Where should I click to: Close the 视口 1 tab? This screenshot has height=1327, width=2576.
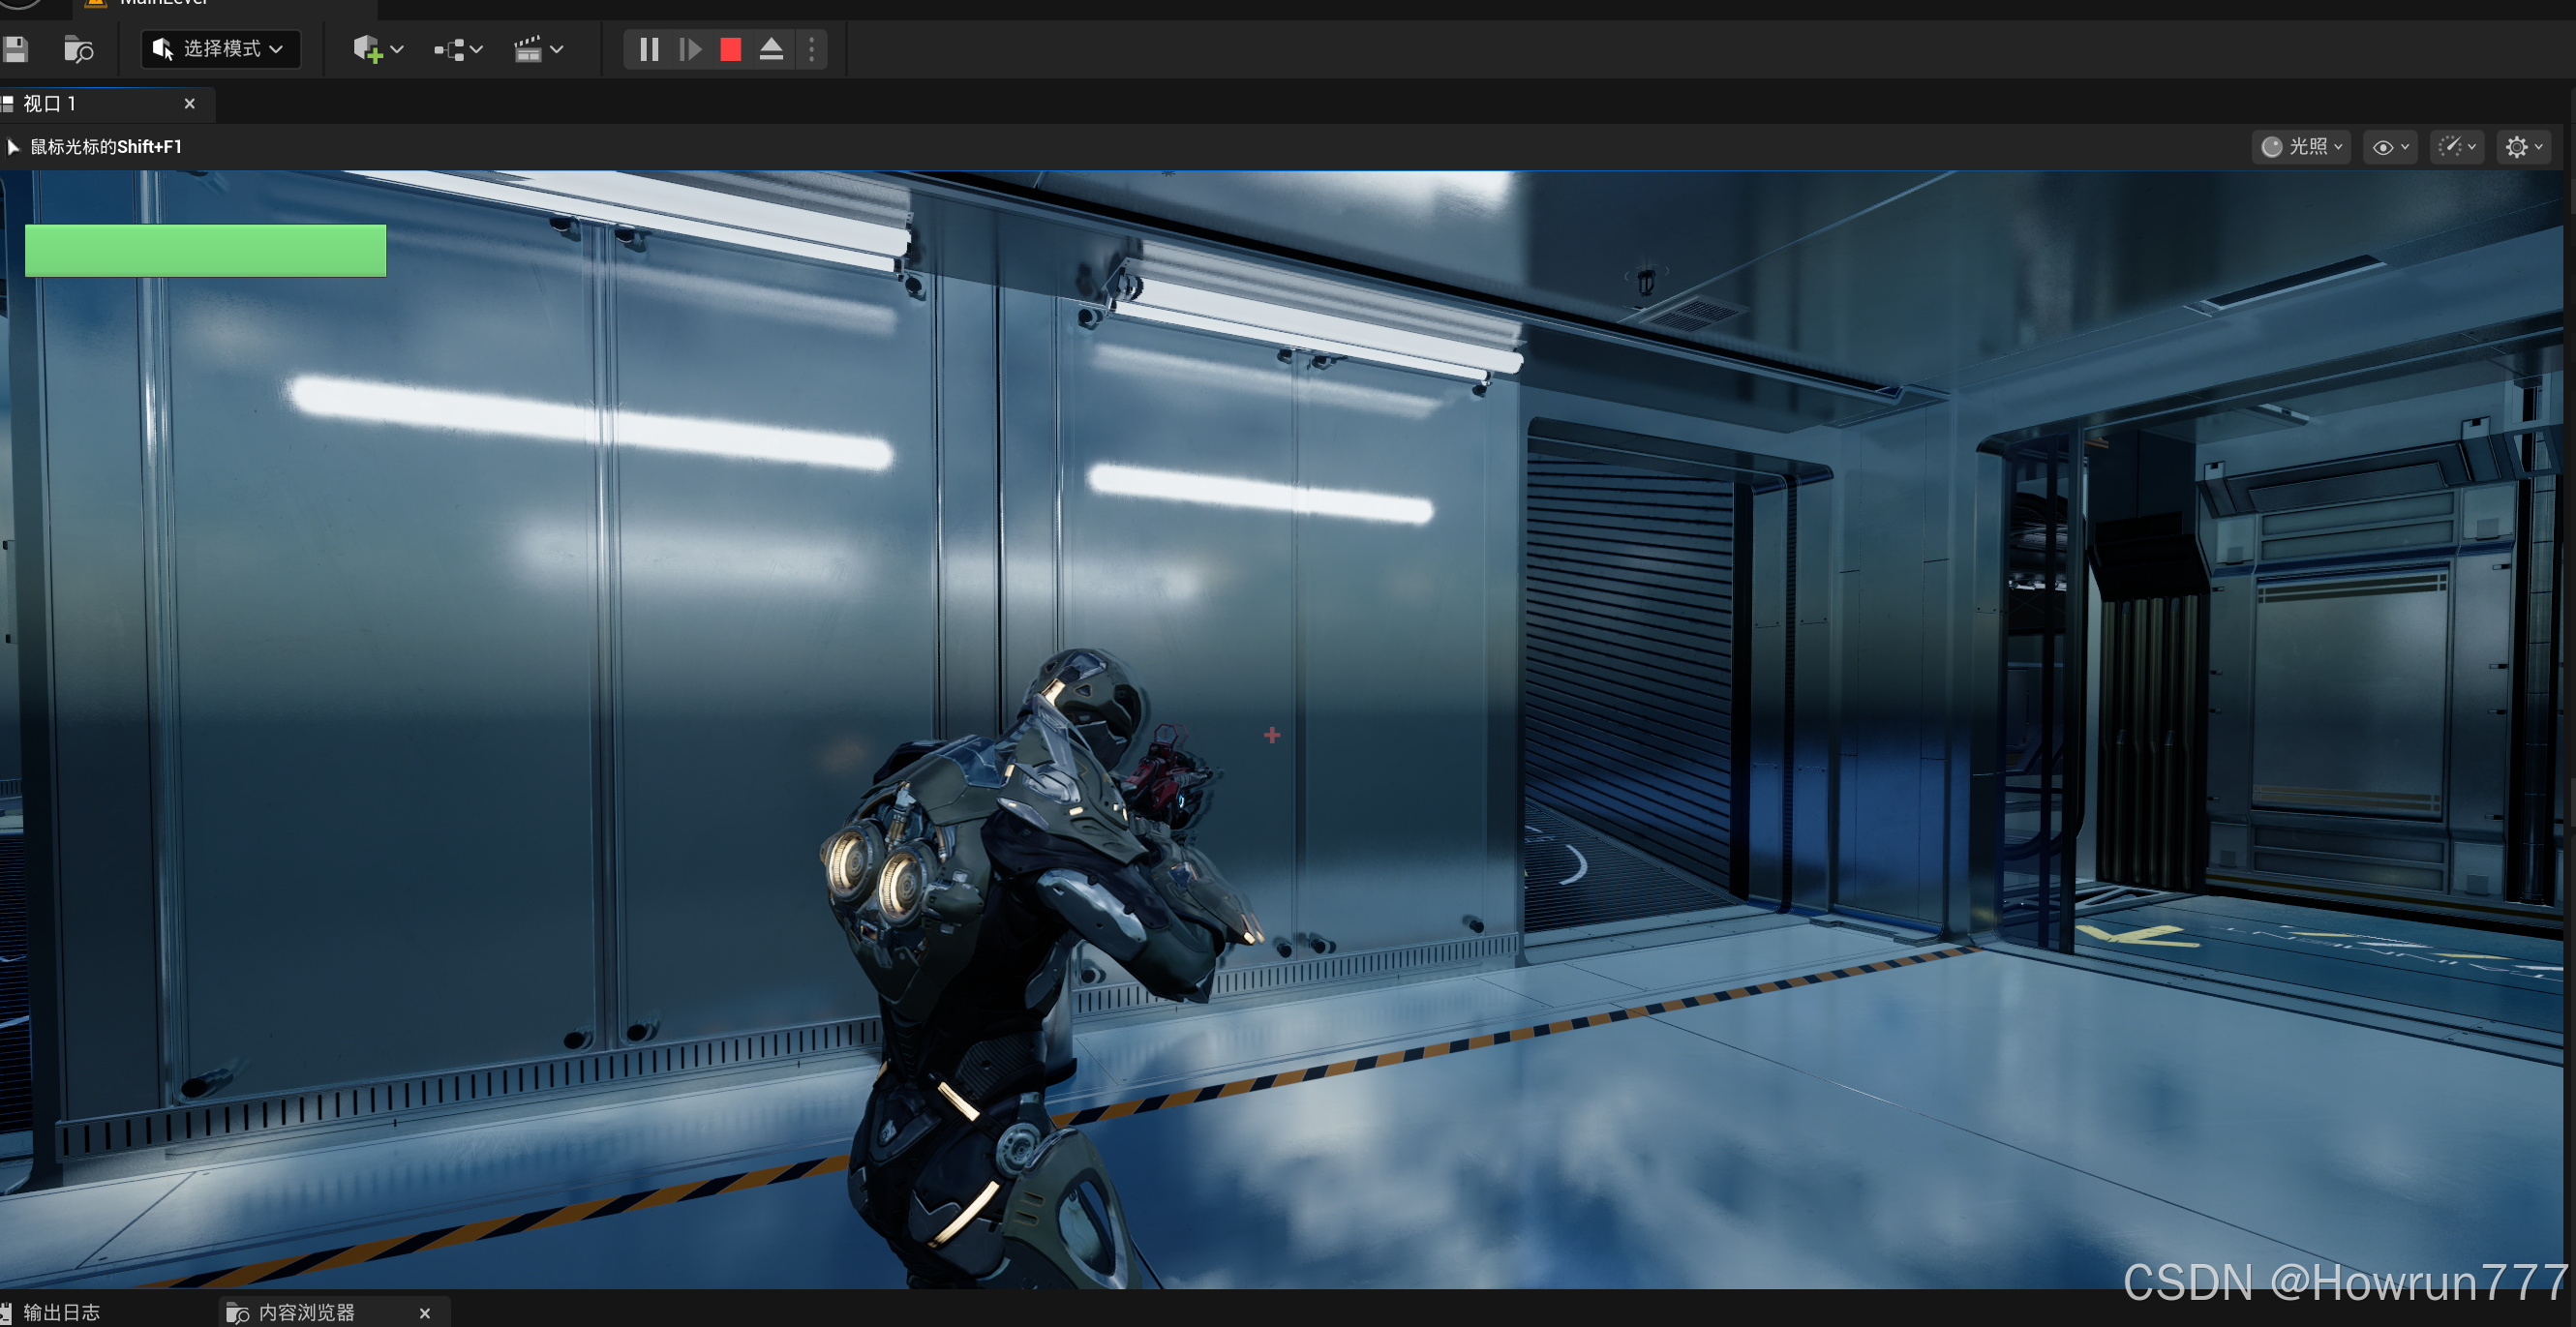pyautogui.click(x=190, y=104)
